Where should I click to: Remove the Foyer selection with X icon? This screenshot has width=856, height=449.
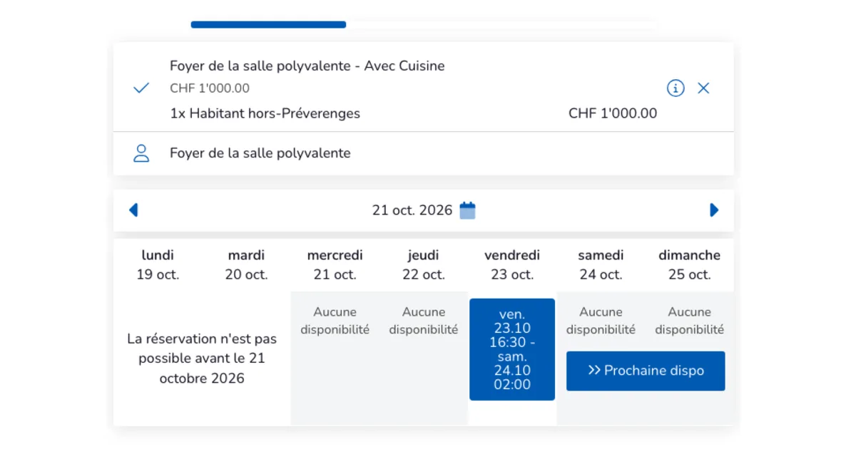point(703,88)
